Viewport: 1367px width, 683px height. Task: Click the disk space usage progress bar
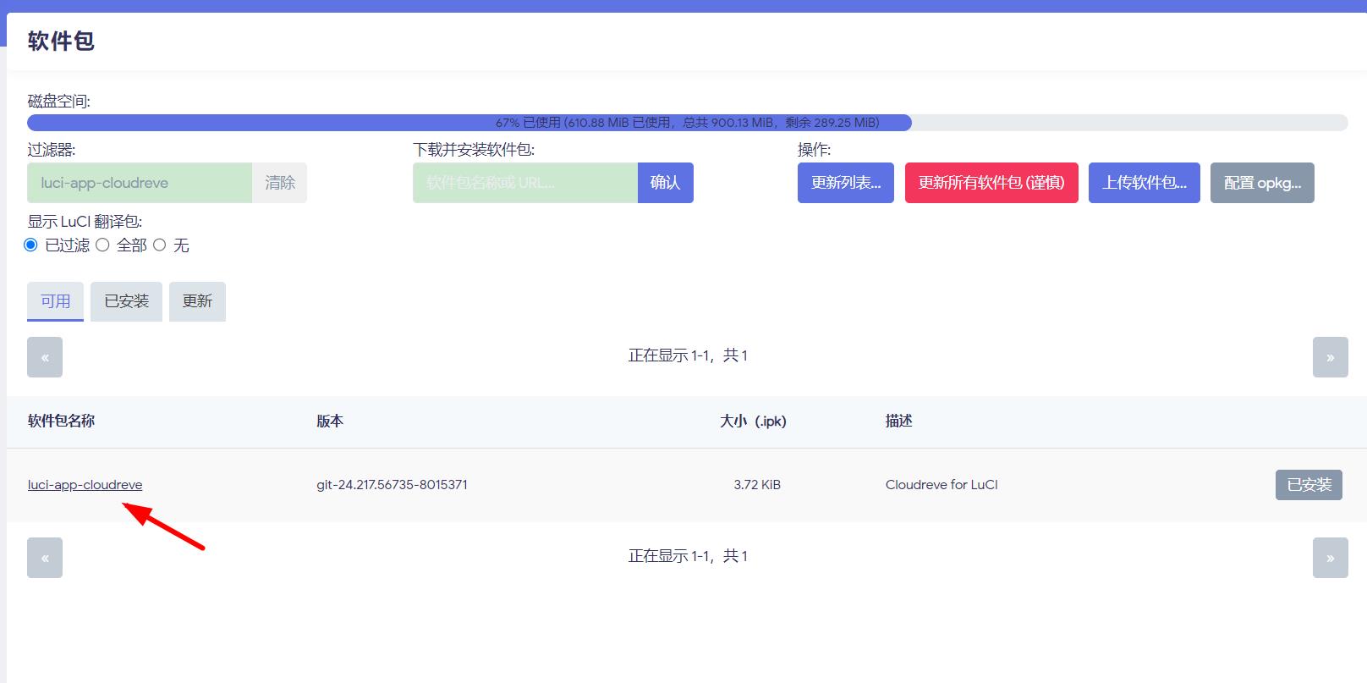pos(688,123)
